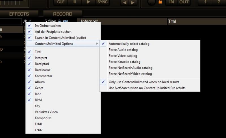Toggle Search in ContentUnlimited (audio)

pyautogui.click(x=63, y=38)
